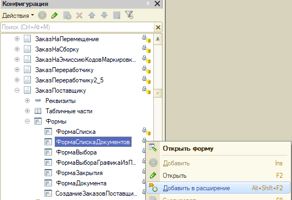Select ФормаЗакрытия form
The height and width of the screenshot is (200, 292).
(79, 173)
